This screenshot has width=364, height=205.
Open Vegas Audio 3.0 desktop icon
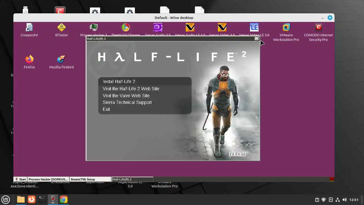158,30
